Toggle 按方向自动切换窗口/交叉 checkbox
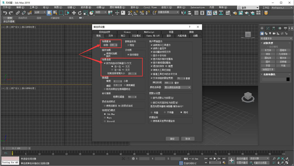Image resolution: width=294 pixels, height=166 pixels. tap(105, 63)
